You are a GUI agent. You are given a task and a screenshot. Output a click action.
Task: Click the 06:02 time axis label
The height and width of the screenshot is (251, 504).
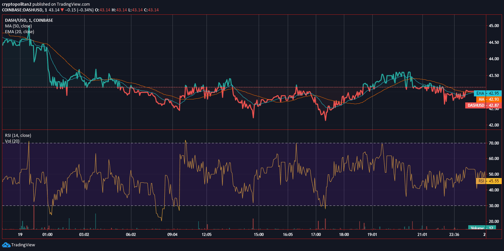[x=131, y=235]
